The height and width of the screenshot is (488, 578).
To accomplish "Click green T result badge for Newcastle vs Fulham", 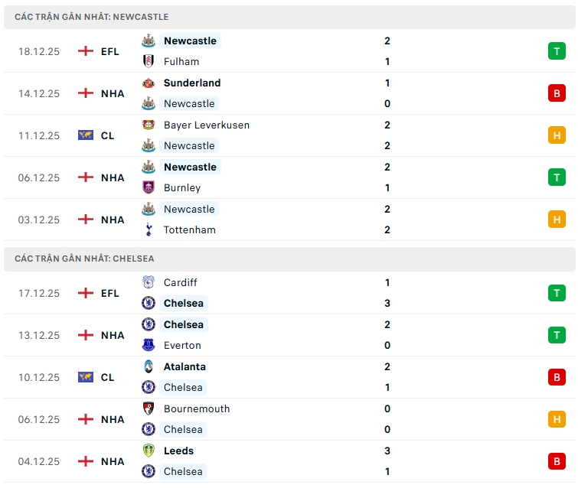I will click(556, 51).
